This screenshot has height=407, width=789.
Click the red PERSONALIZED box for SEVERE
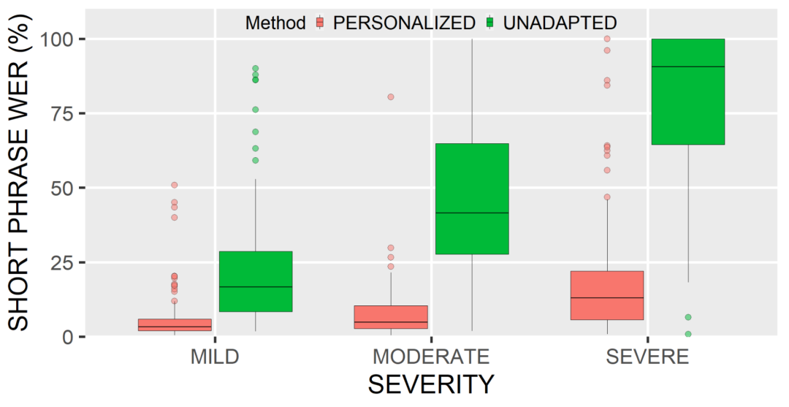[x=607, y=295]
